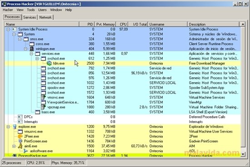This screenshot has width=250, height=167.
Task: Click the csrss.exe process icon
Action: 32,44
